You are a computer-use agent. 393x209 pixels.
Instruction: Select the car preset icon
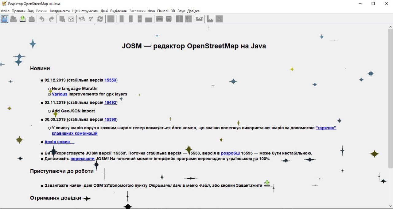pyautogui.click(x=159, y=19)
